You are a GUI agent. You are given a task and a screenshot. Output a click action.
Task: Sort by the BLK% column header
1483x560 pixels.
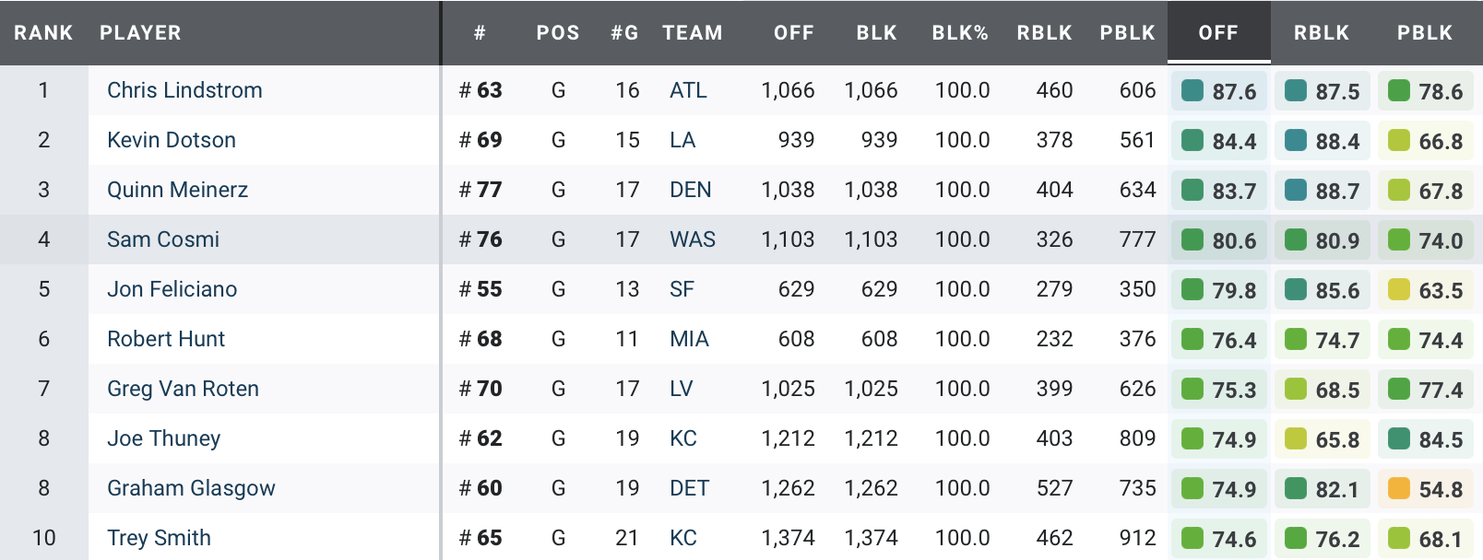(960, 33)
